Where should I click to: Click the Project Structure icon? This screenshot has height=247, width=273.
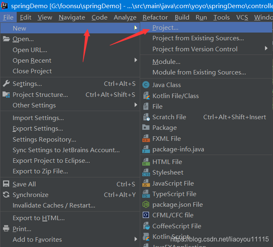(x=6, y=94)
